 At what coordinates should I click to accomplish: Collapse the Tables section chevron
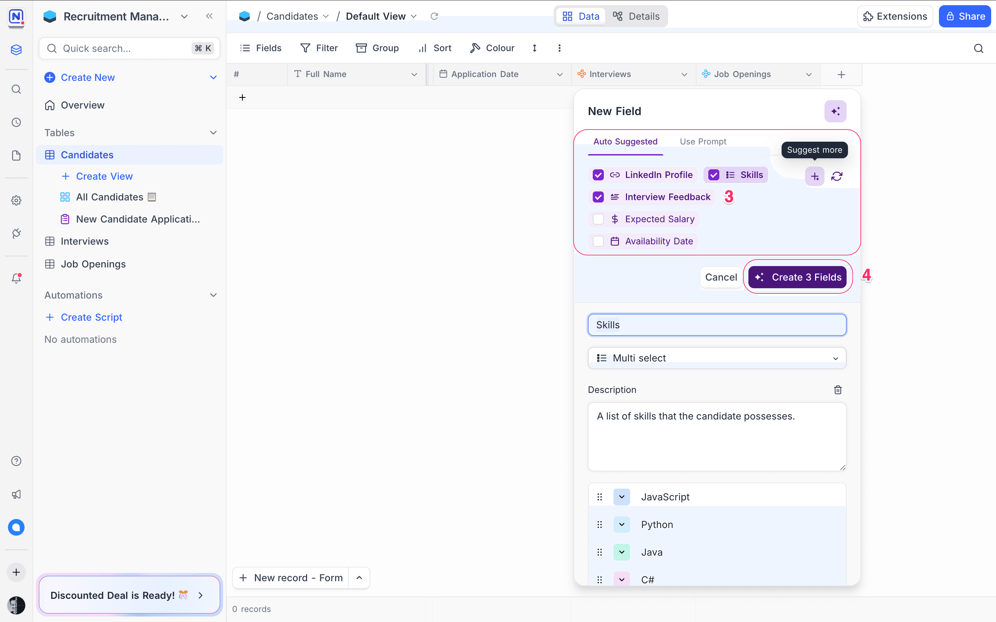point(213,132)
